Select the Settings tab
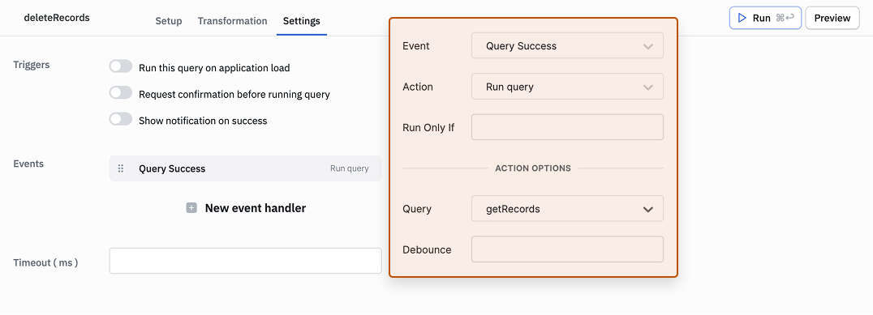873x315 pixels. tap(302, 21)
